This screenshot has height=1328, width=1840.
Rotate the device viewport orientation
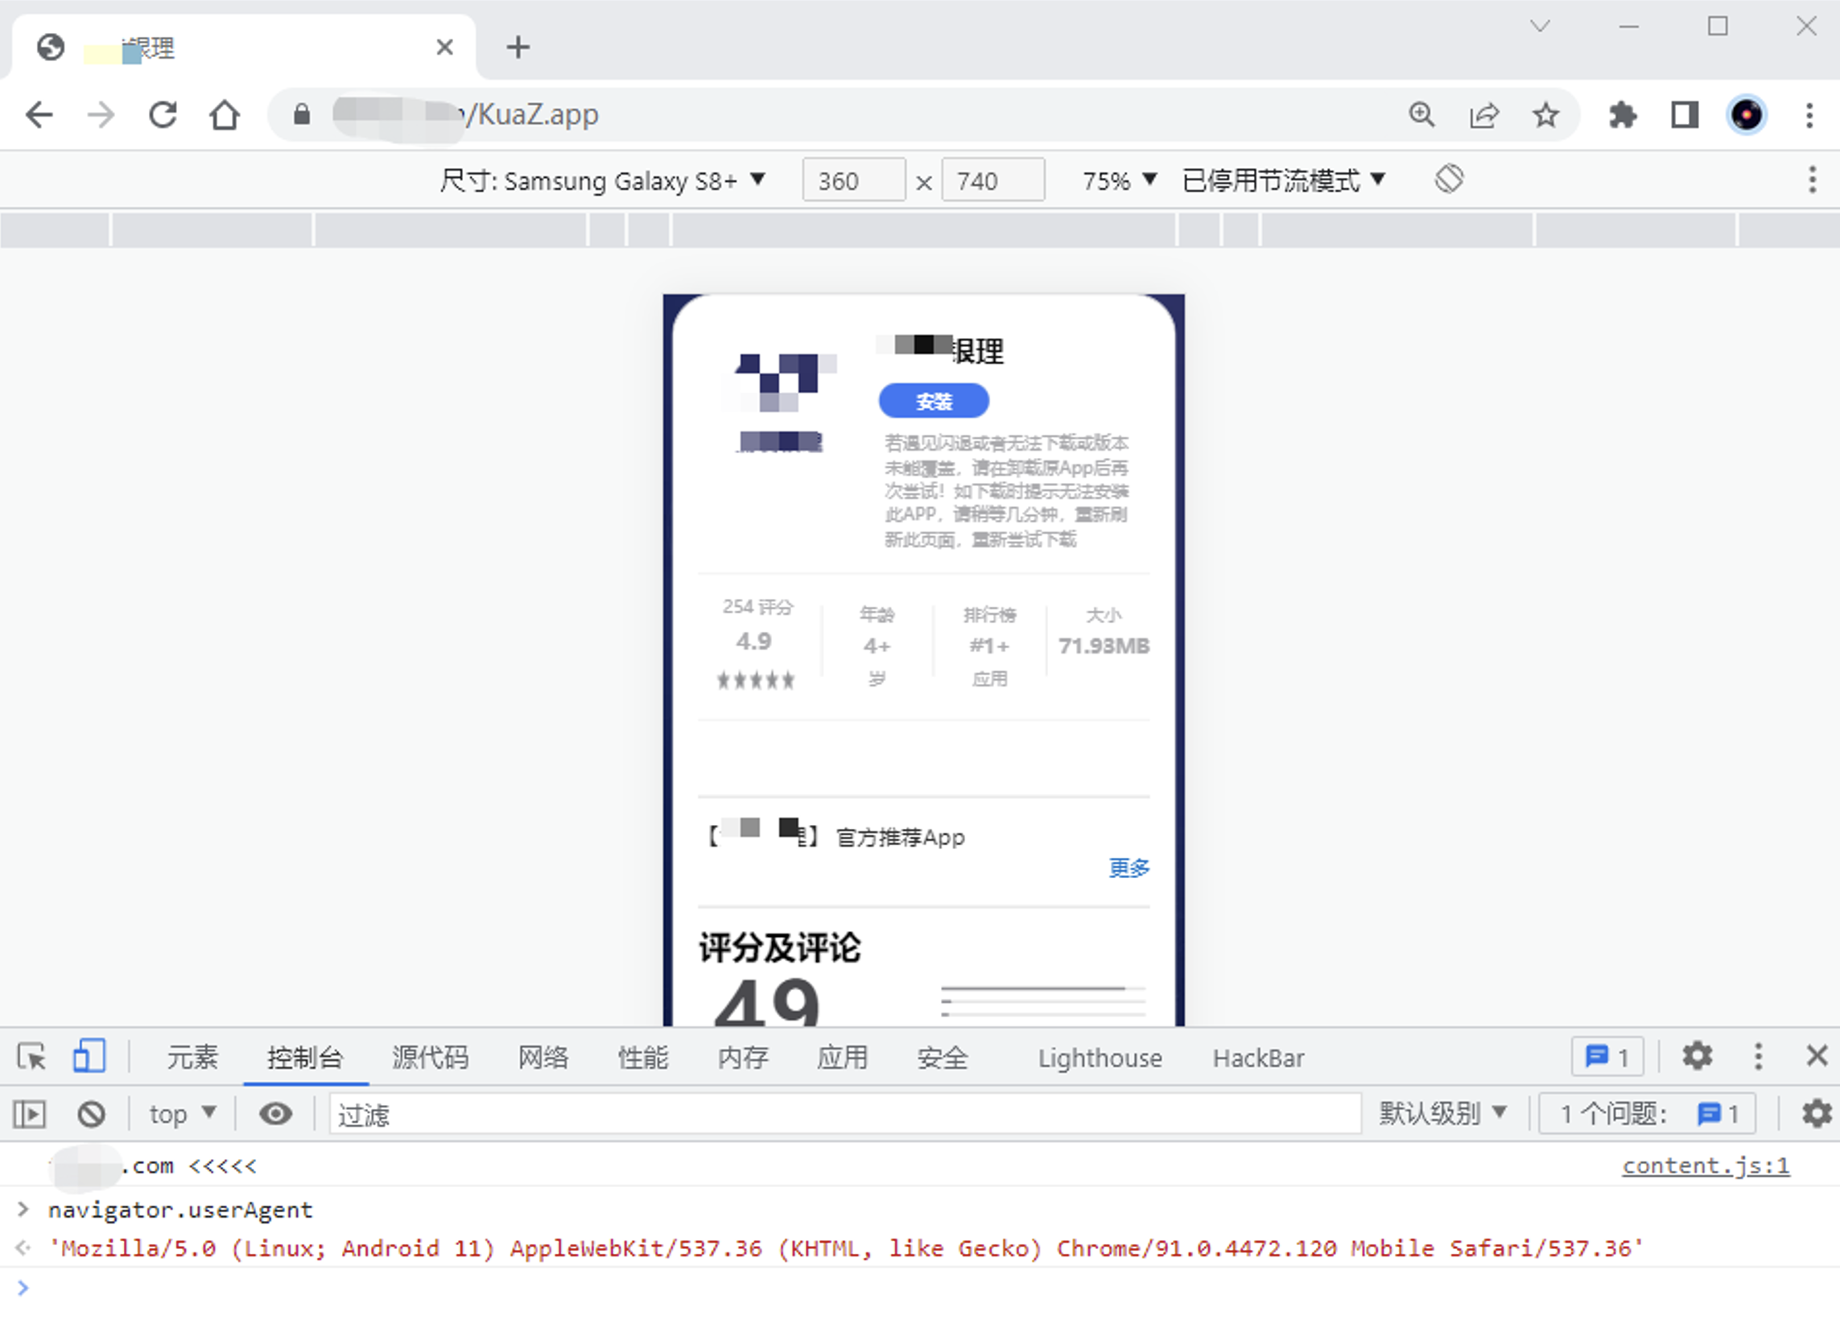tap(1449, 179)
